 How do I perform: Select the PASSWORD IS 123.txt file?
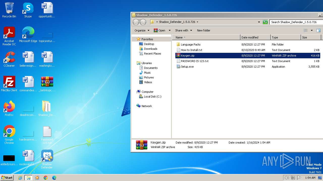point(195,61)
